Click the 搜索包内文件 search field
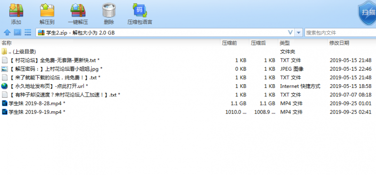The image size is (376, 175). tap(340, 33)
